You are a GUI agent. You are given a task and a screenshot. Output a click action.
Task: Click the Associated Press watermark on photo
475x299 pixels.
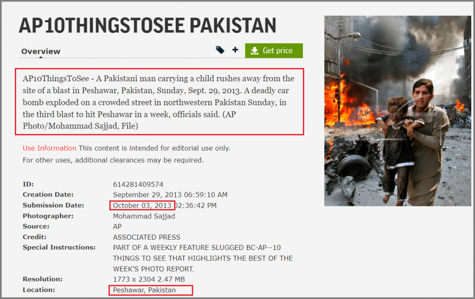pyautogui.click(x=423, y=115)
